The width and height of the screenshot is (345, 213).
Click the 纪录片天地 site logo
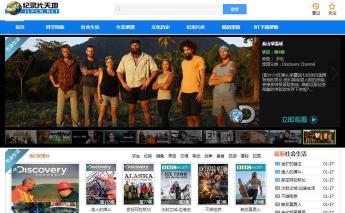tap(32, 8)
